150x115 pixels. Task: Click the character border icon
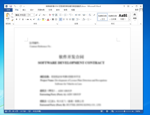[x=56, y=15]
